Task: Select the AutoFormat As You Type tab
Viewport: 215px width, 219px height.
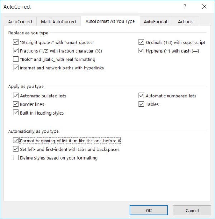Action: (x=110, y=21)
